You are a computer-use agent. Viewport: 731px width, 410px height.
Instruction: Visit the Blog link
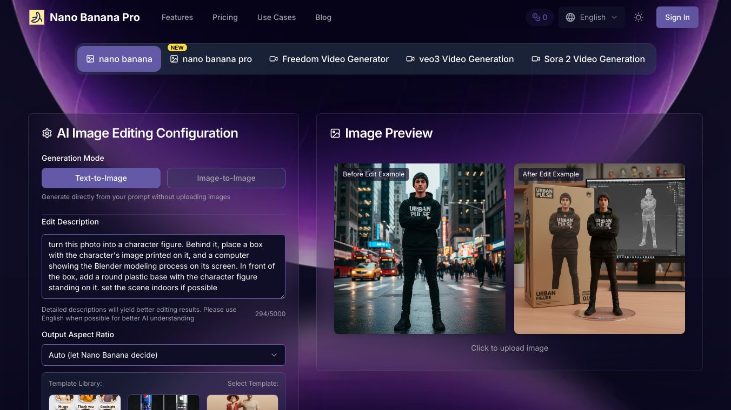coord(323,17)
